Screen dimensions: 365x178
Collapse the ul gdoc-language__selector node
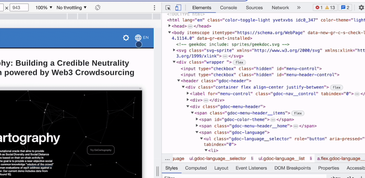(x=201, y=139)
